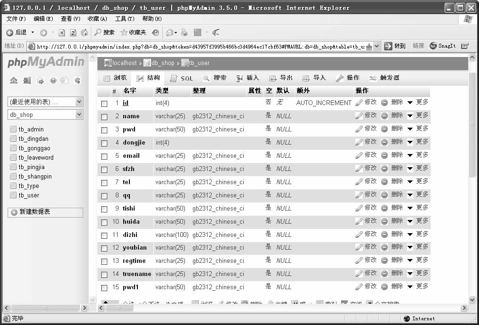Check the checkbox for tel row
Image resolution: width=479 pixels, height=325 pixels.
tap(104, 183)
